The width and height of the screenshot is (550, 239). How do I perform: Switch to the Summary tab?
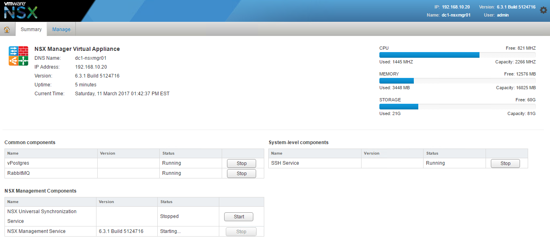31,29
